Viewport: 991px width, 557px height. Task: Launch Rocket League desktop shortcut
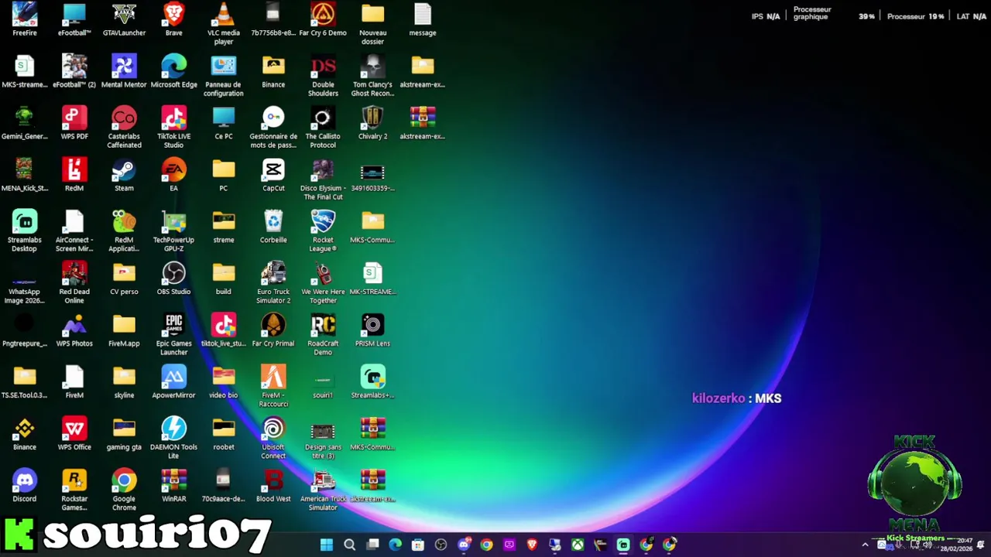[x=323, y=231]
